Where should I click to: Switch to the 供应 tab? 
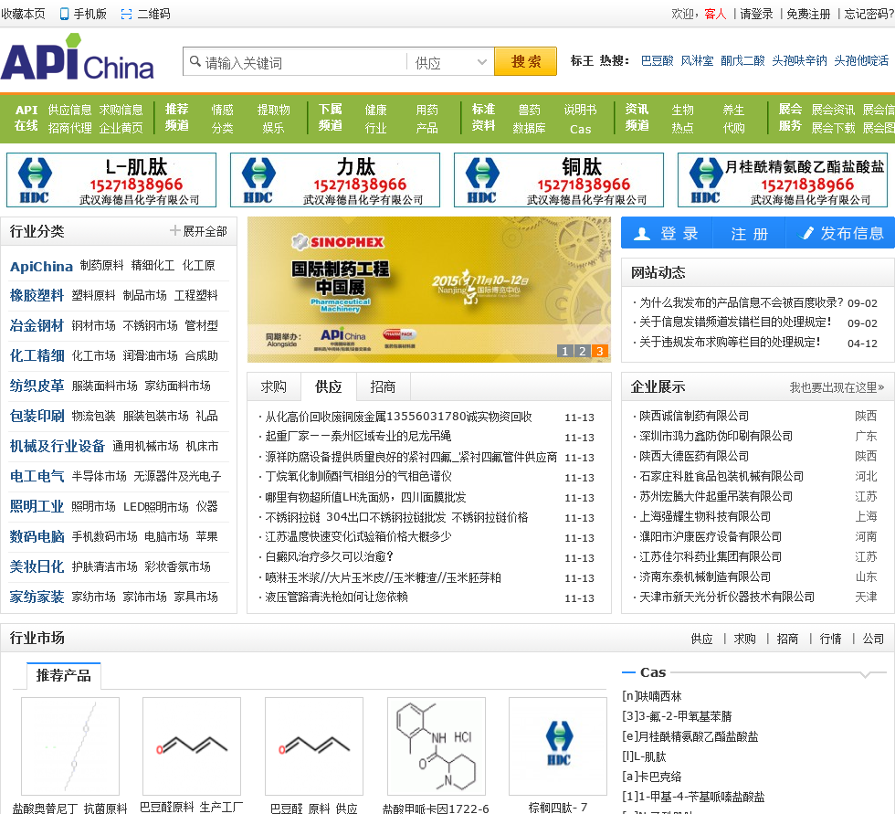coord(328,386)
